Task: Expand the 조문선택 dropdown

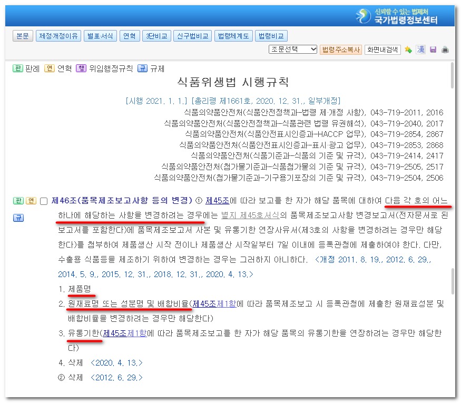Action: (x=293, y=50)
